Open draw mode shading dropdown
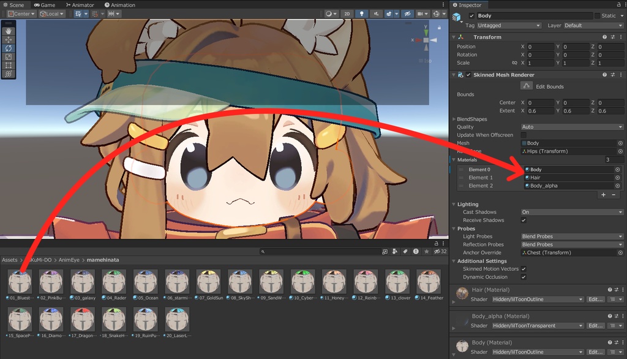 [x=331, y=13]
